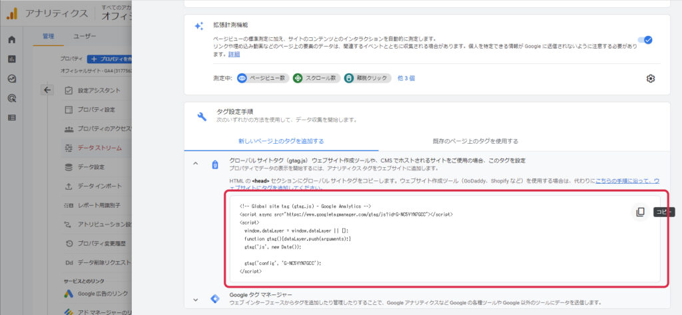Click the gtag.js tag icon
The height and width of the screenshot is (315, 682).
(x=214, y=164)
